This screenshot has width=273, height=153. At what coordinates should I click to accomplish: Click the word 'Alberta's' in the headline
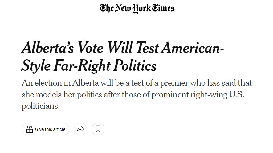tap(47, 48)
